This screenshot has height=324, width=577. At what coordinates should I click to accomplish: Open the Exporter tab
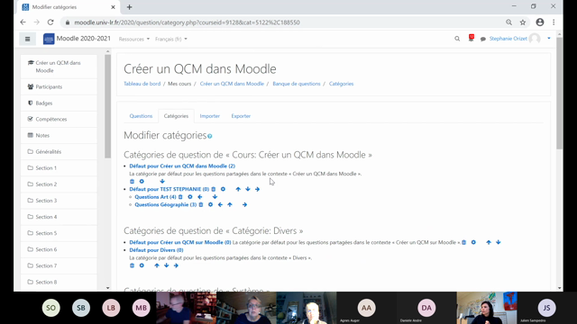tap(241, 116)
